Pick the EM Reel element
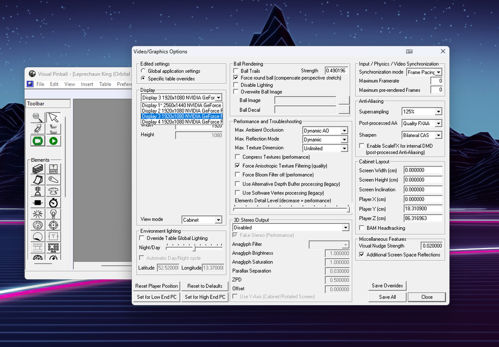 click(37, 247)
